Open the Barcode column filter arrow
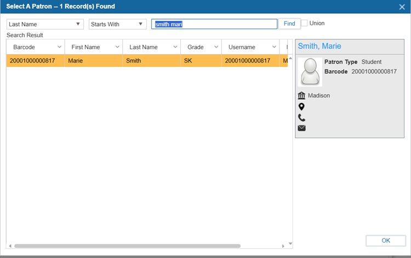This screenshot has height=258, width=411. click(59, 47)
